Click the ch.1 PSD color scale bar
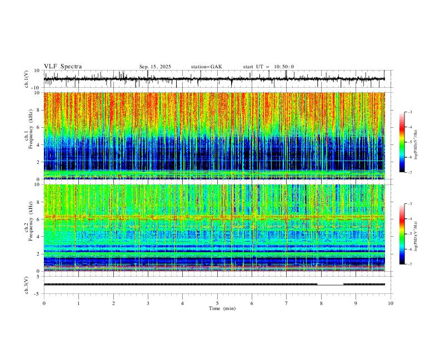 pyautogui.click(x=402, y=142)
